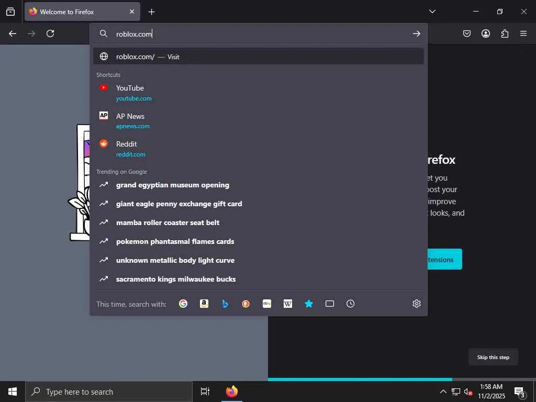The image size is (536, 402).
Task: Open the Reddit shortcut
Action: coord(259,149)
